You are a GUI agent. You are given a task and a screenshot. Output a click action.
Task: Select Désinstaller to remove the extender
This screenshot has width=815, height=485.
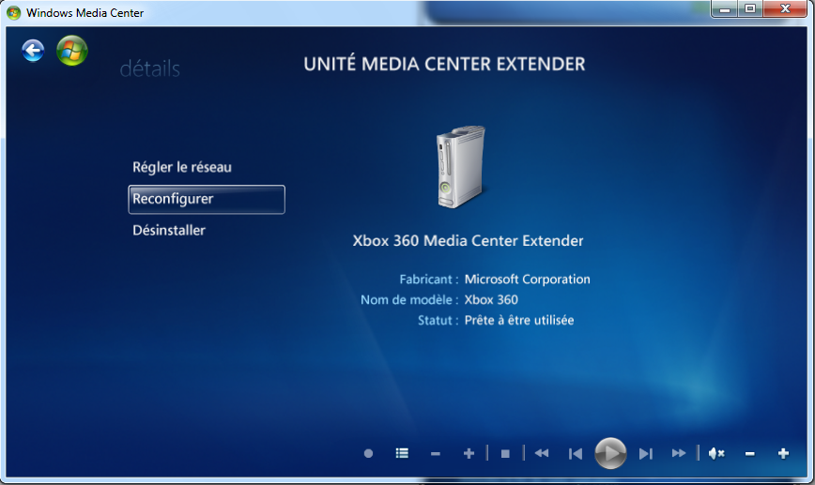pyautogui.click(x=169, y=230)
